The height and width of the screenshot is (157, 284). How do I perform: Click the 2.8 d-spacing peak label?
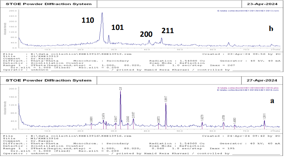(120, 89)
